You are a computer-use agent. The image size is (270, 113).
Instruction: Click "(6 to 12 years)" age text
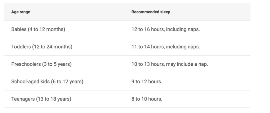tap(67, 81)
